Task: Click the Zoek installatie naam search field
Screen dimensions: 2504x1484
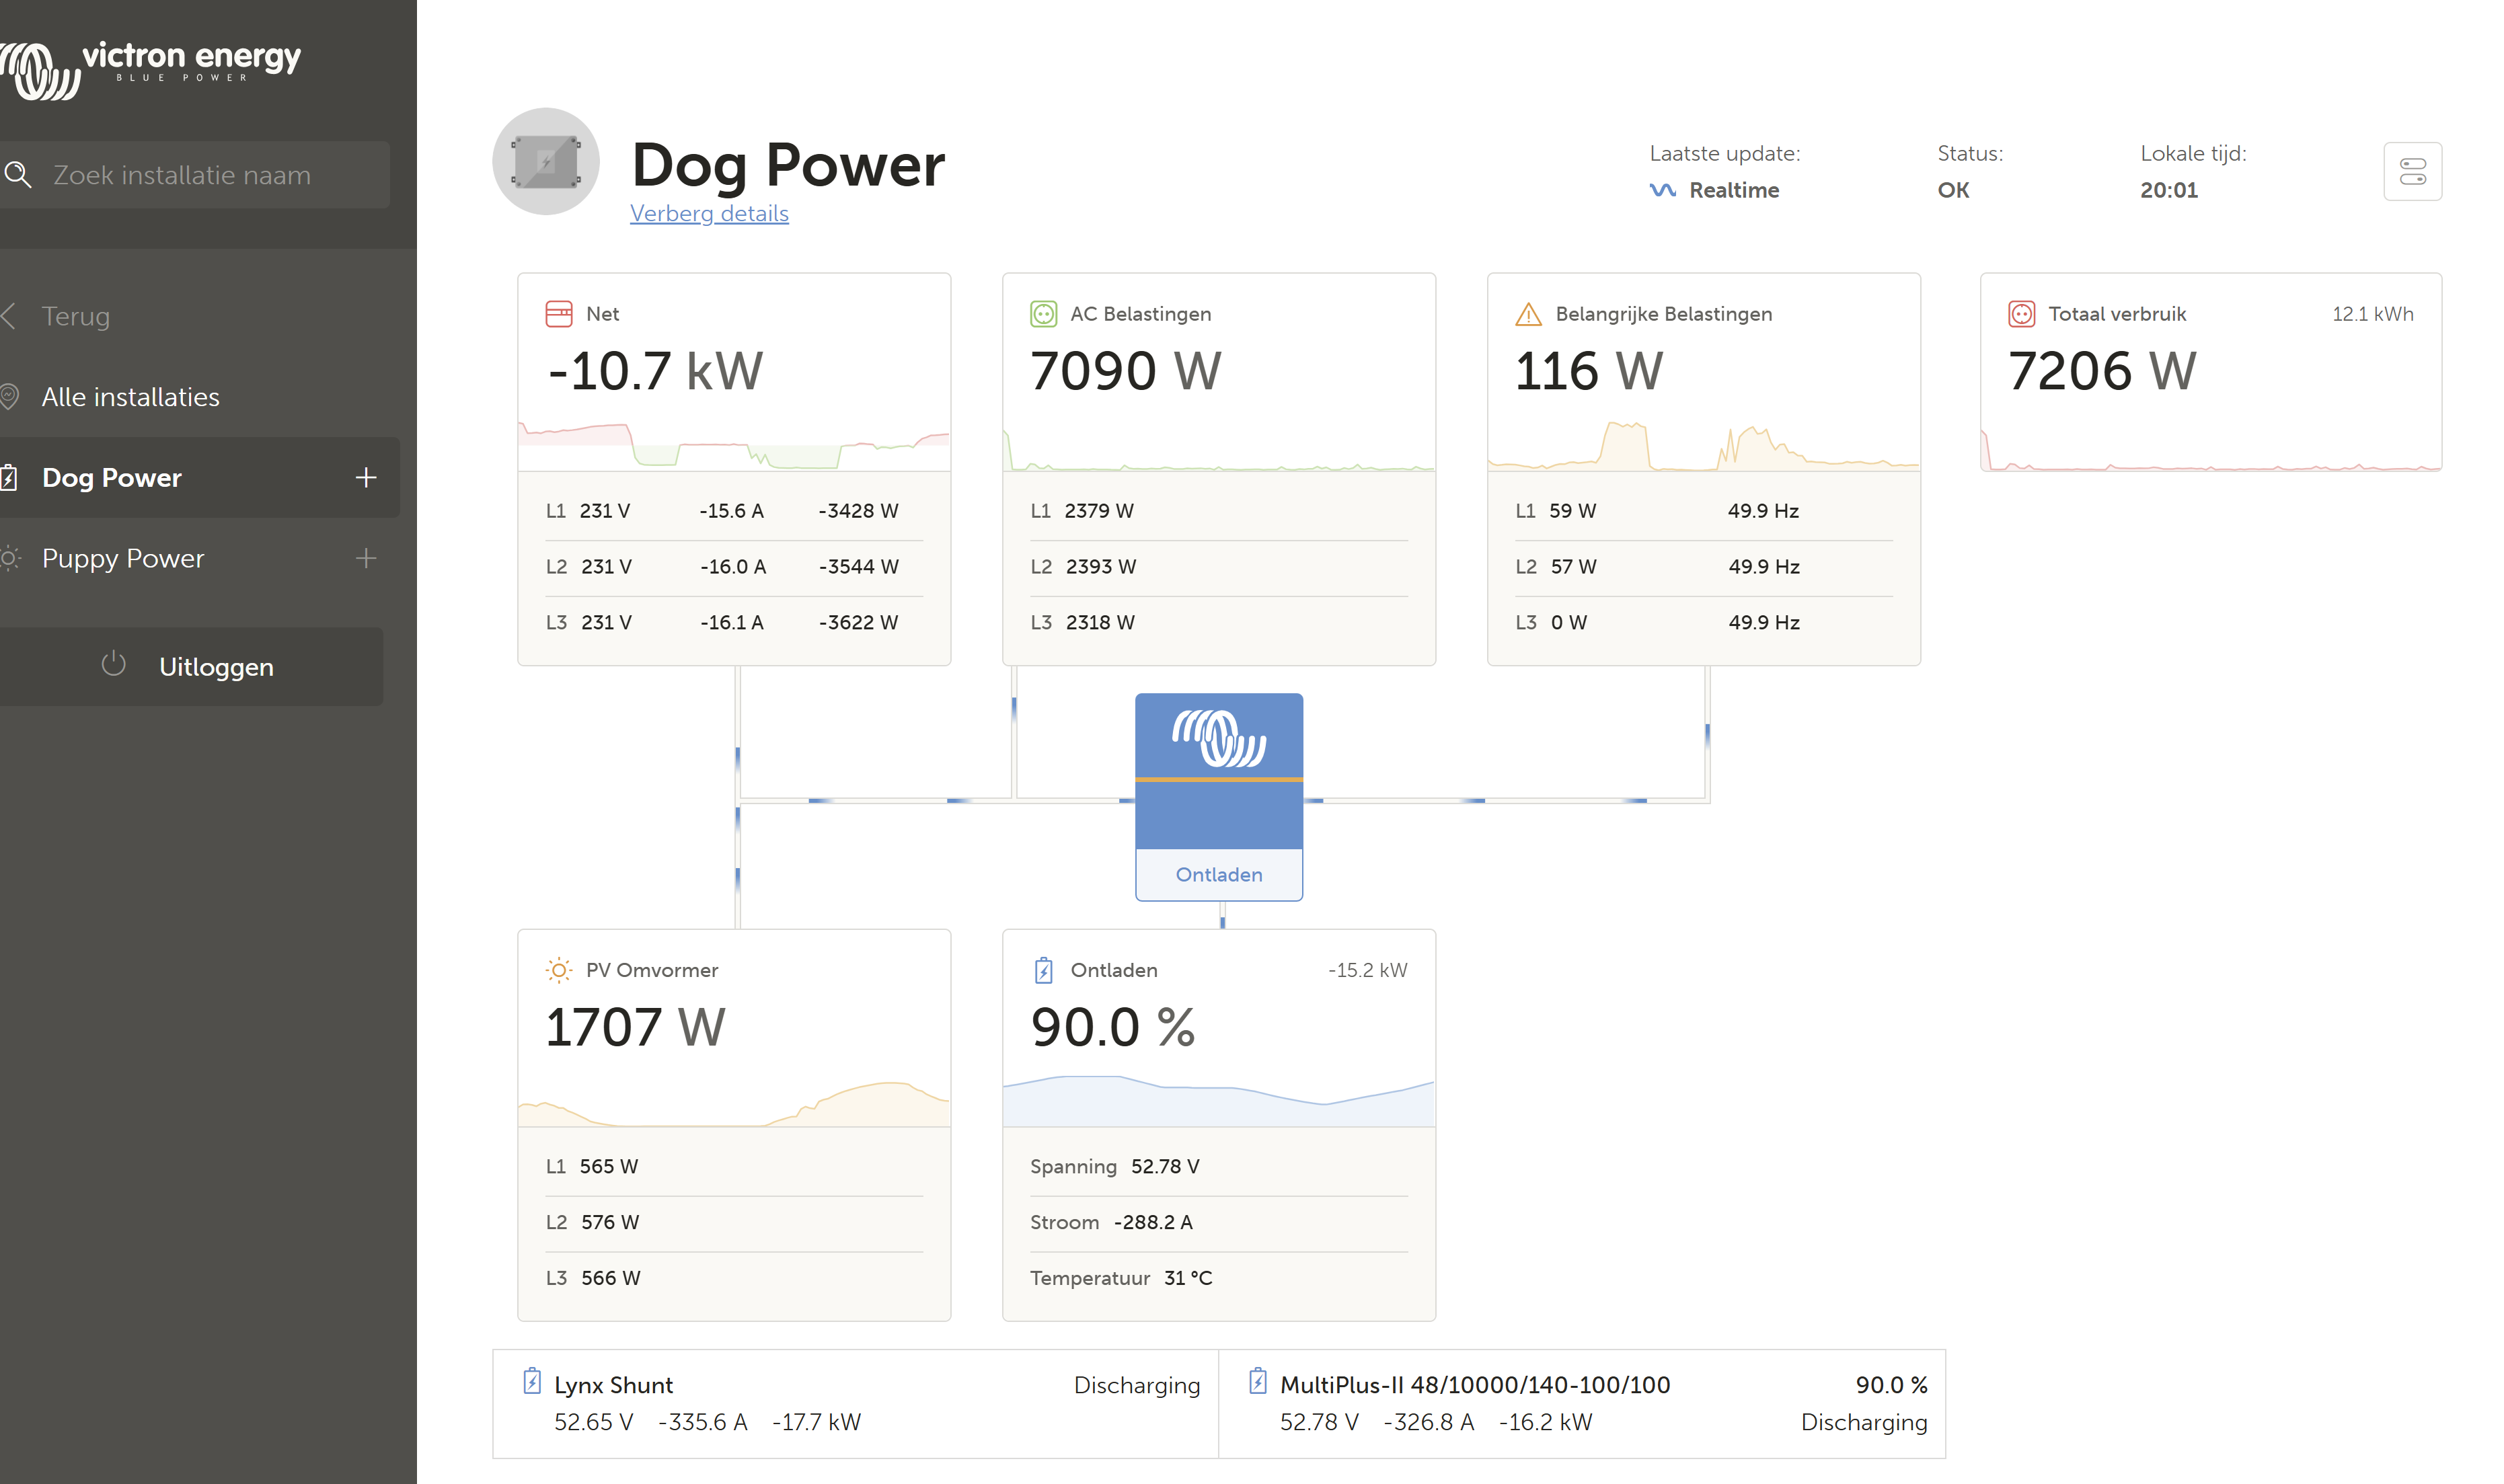Action: [200, 175]
